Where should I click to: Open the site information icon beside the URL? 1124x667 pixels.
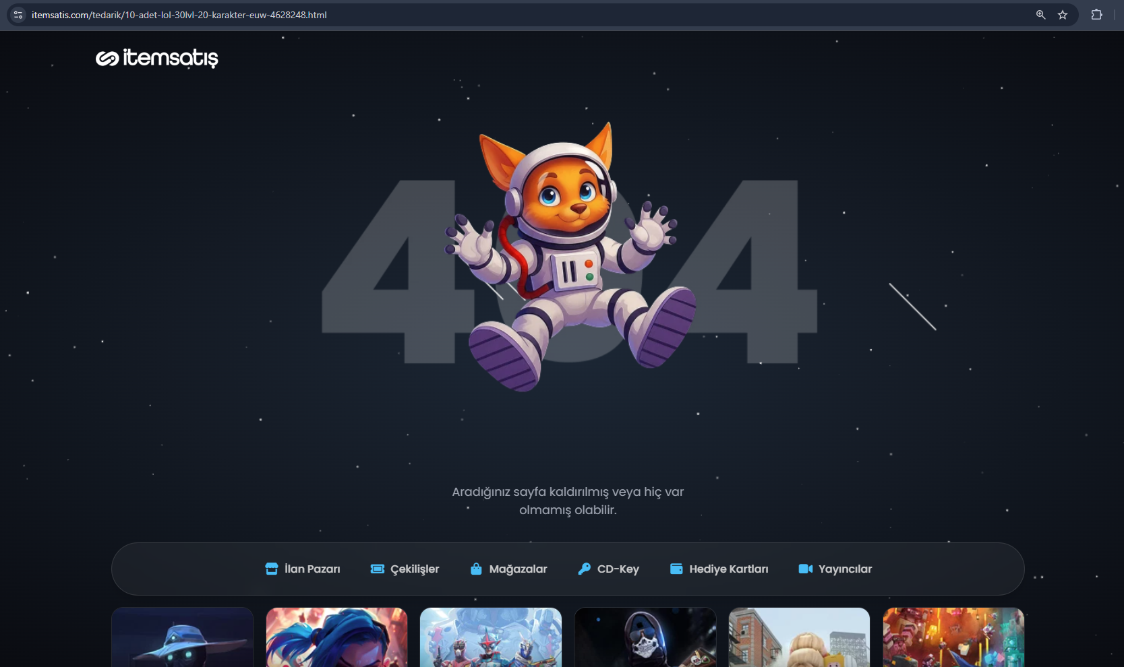[18, 15]
